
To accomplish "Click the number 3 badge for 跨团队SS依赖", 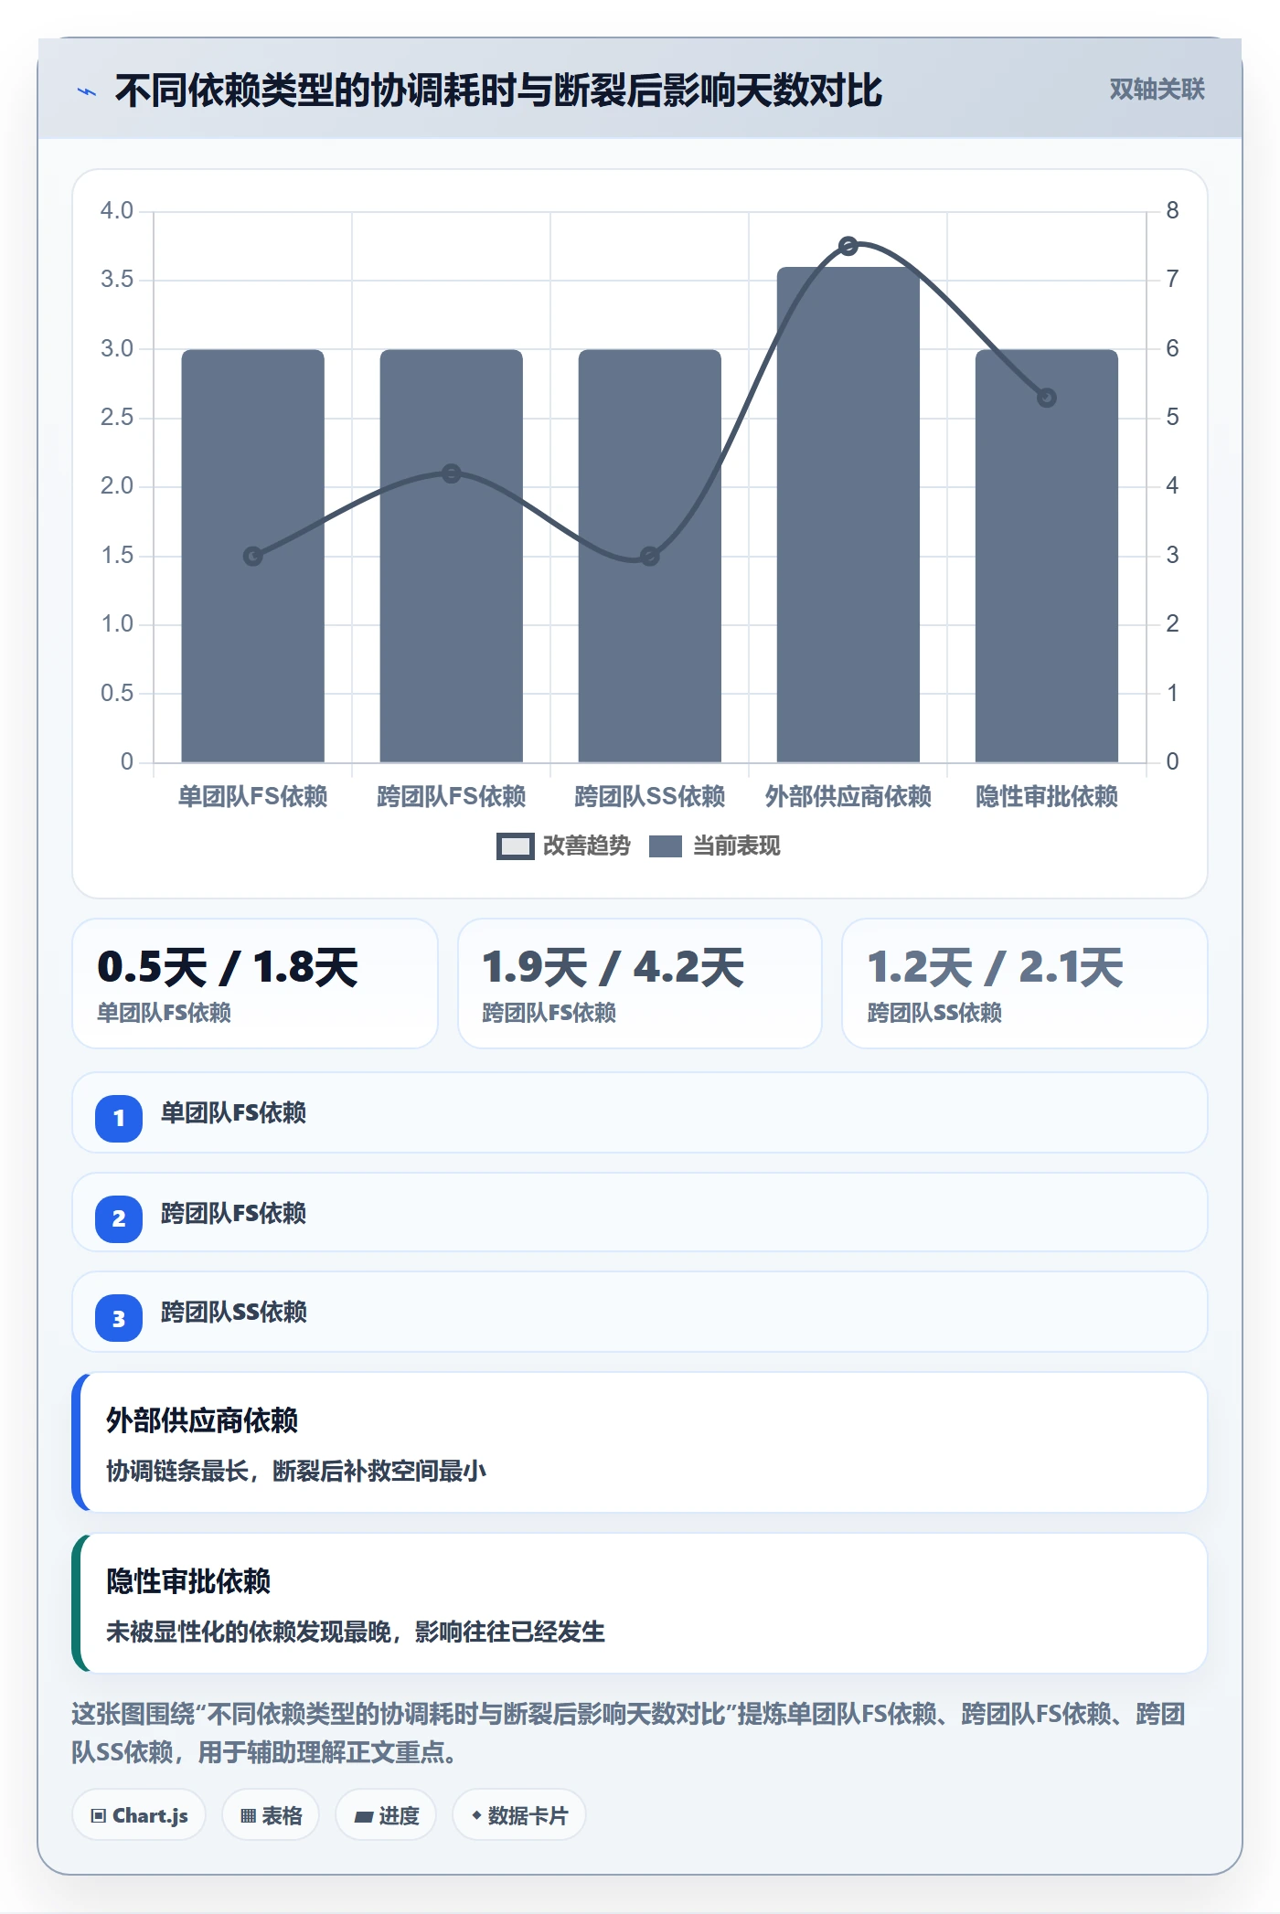I will tap(119, 1318).
